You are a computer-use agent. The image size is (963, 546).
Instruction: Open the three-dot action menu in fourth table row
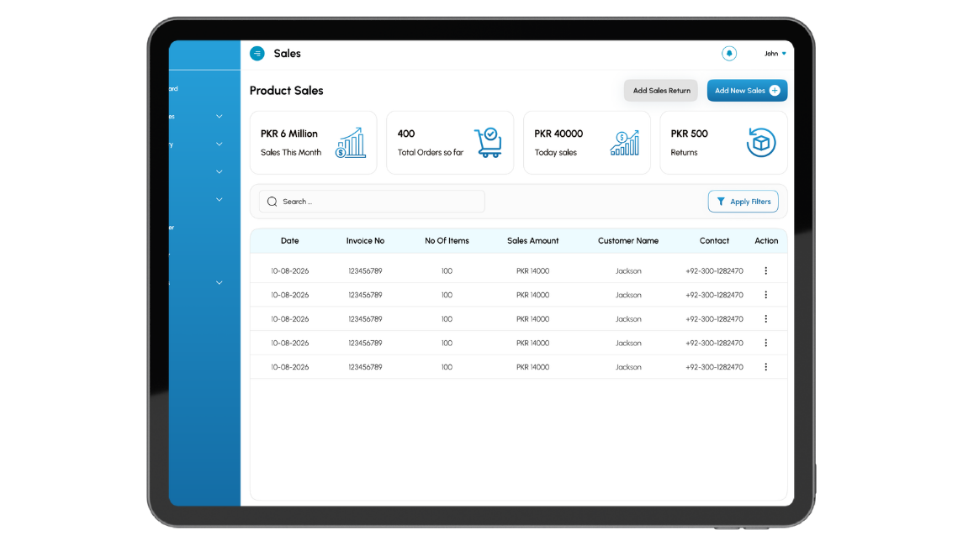(766, 343)
